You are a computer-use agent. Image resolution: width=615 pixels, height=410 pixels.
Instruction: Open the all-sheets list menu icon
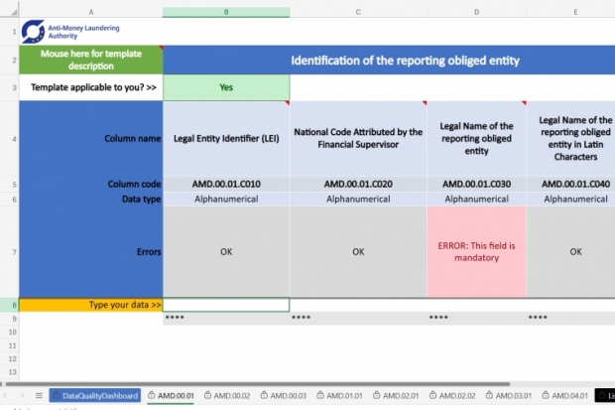click(39, 395)
